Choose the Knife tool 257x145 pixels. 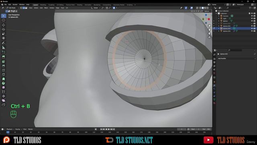pos(4,75)
